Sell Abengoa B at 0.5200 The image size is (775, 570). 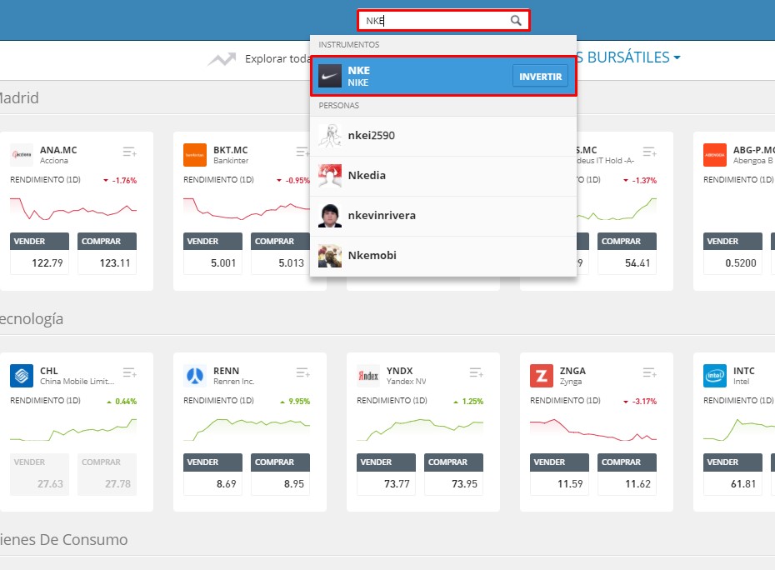click(733, 253)
